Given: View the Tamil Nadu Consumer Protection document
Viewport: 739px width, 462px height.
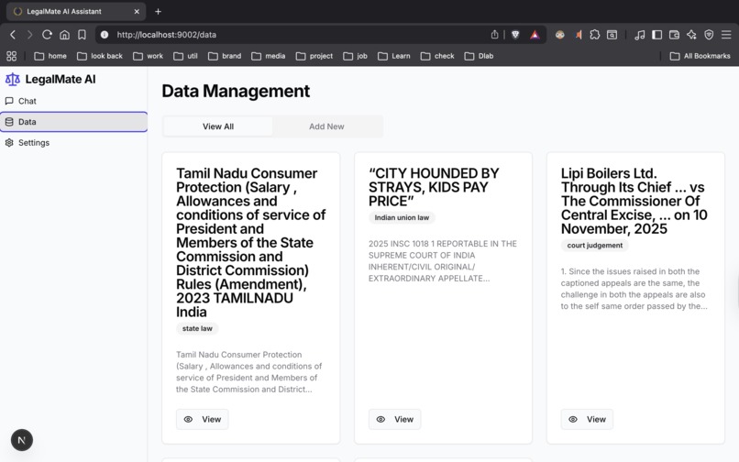Looking at the screenshot, I should (203, 419).
